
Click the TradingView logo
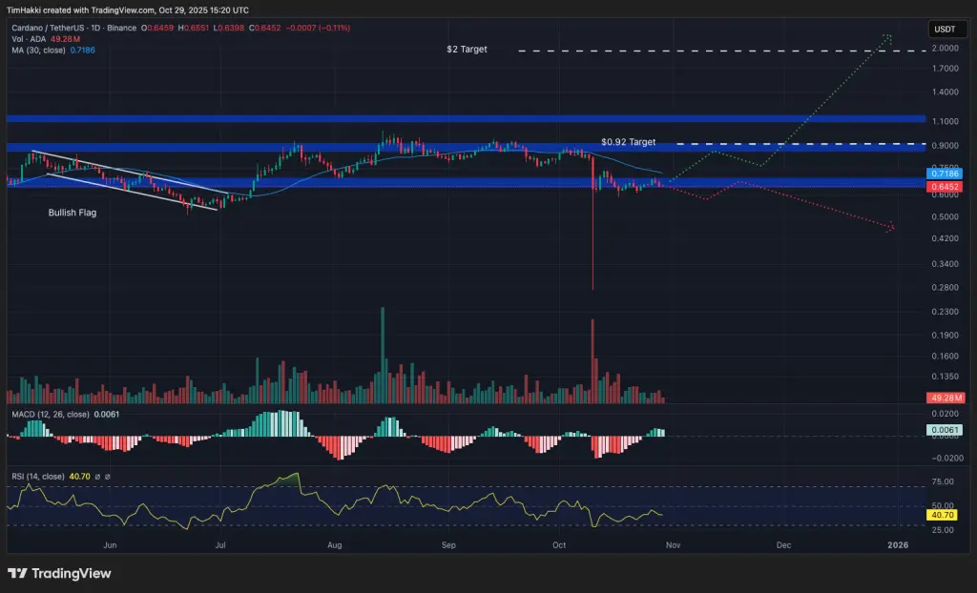point(57,573)
